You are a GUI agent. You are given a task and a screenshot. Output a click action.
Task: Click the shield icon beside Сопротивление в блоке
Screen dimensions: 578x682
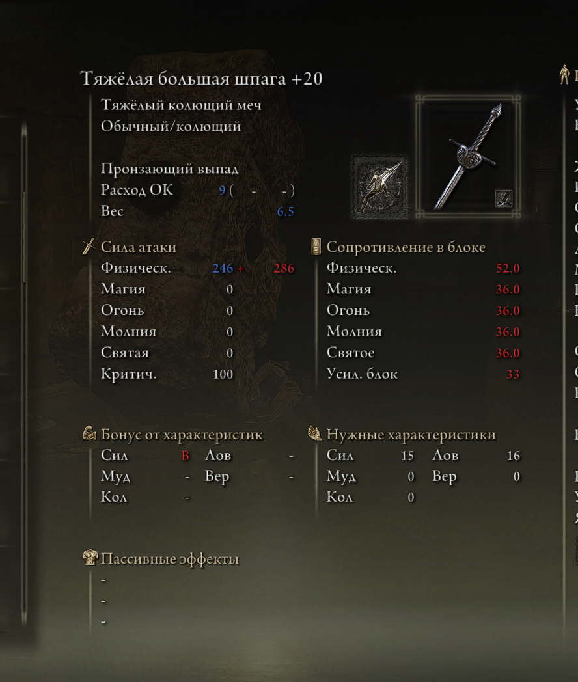tap(316, 247)
